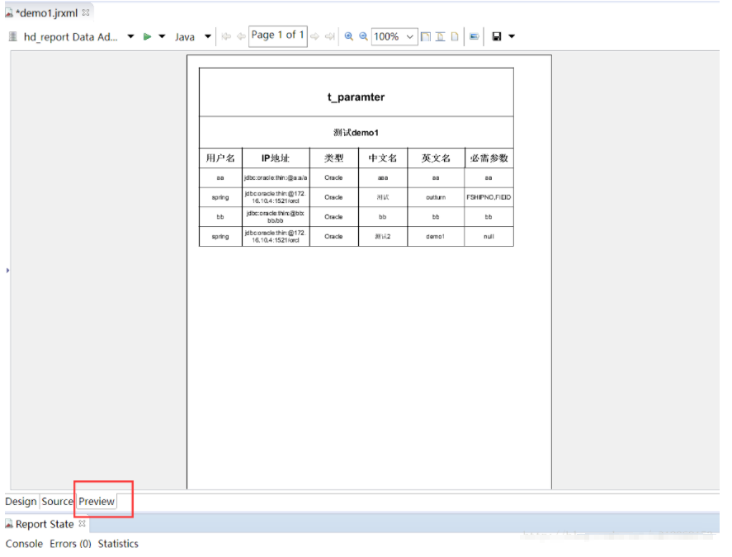Go to the previous page arrow

[241, 36]
